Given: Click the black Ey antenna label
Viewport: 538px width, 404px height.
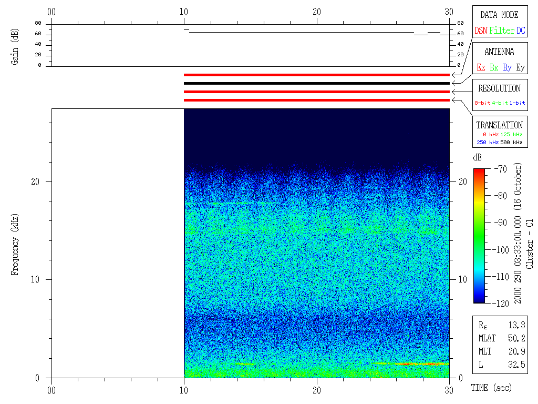Looking at the screenshot, I should (520, 68).
